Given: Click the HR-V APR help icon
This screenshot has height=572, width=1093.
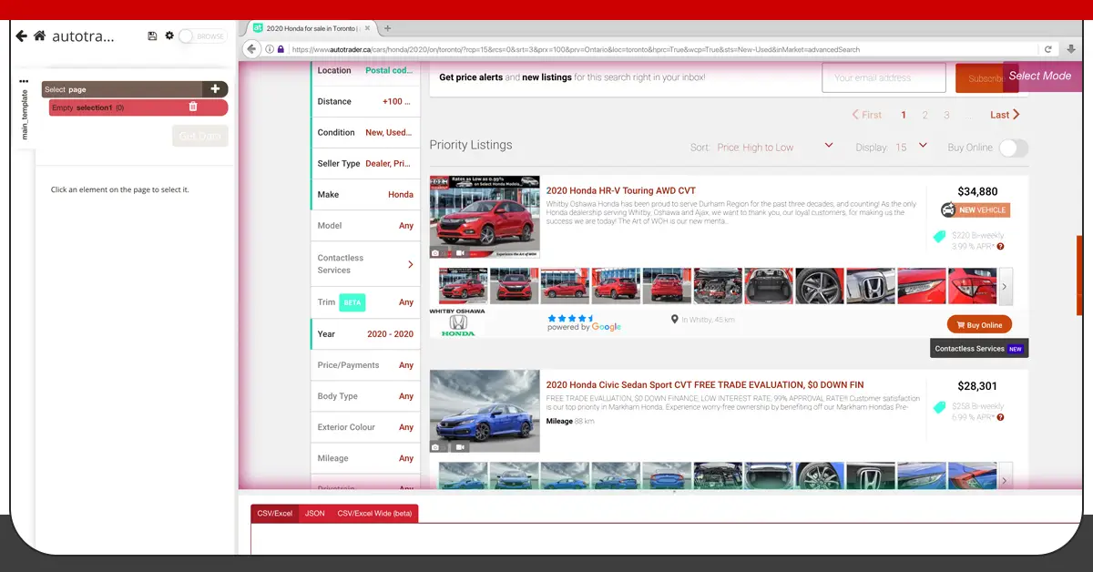Looking at the screenshot, I should pyautogui.click(x=1000, y=246).
